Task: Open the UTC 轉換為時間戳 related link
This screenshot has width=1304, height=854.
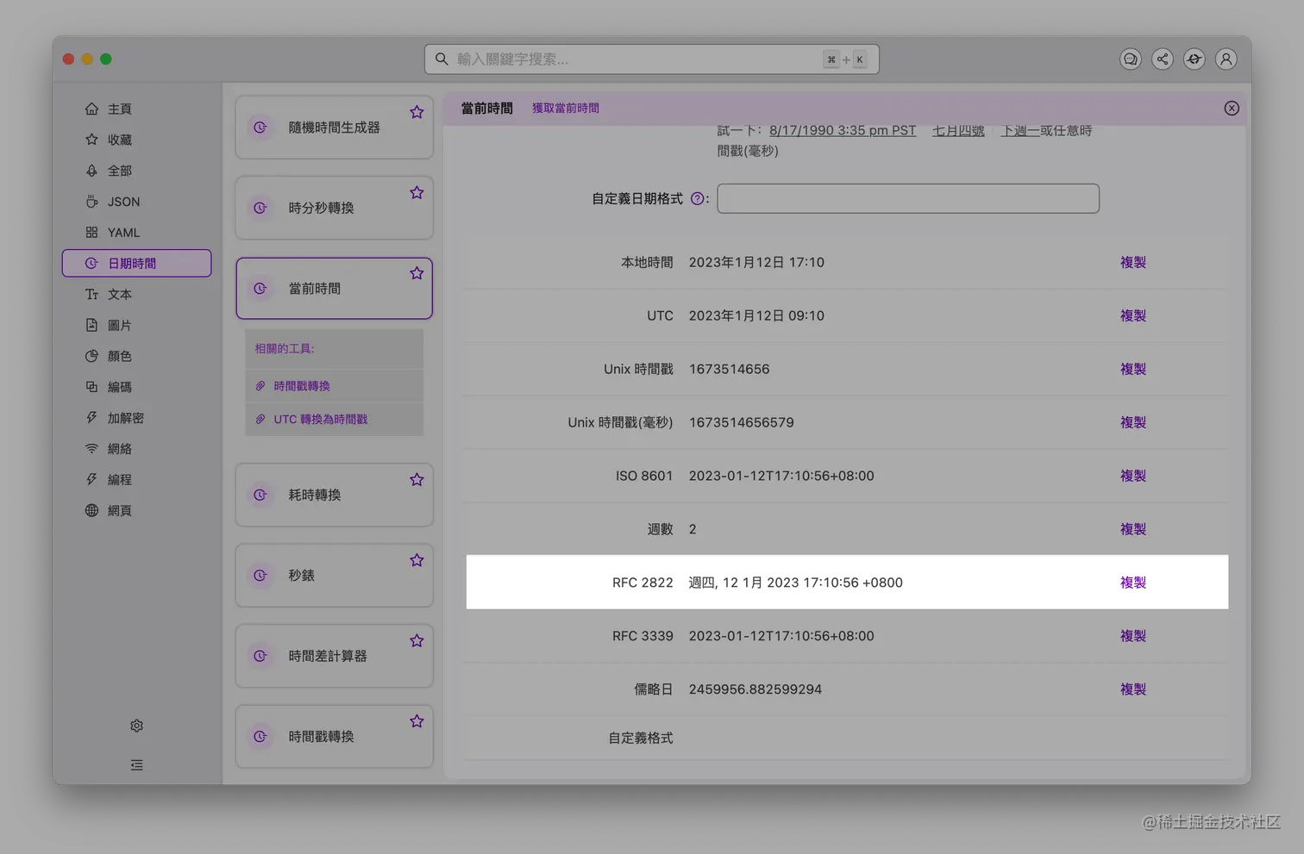Action: [x=320, y=420]
